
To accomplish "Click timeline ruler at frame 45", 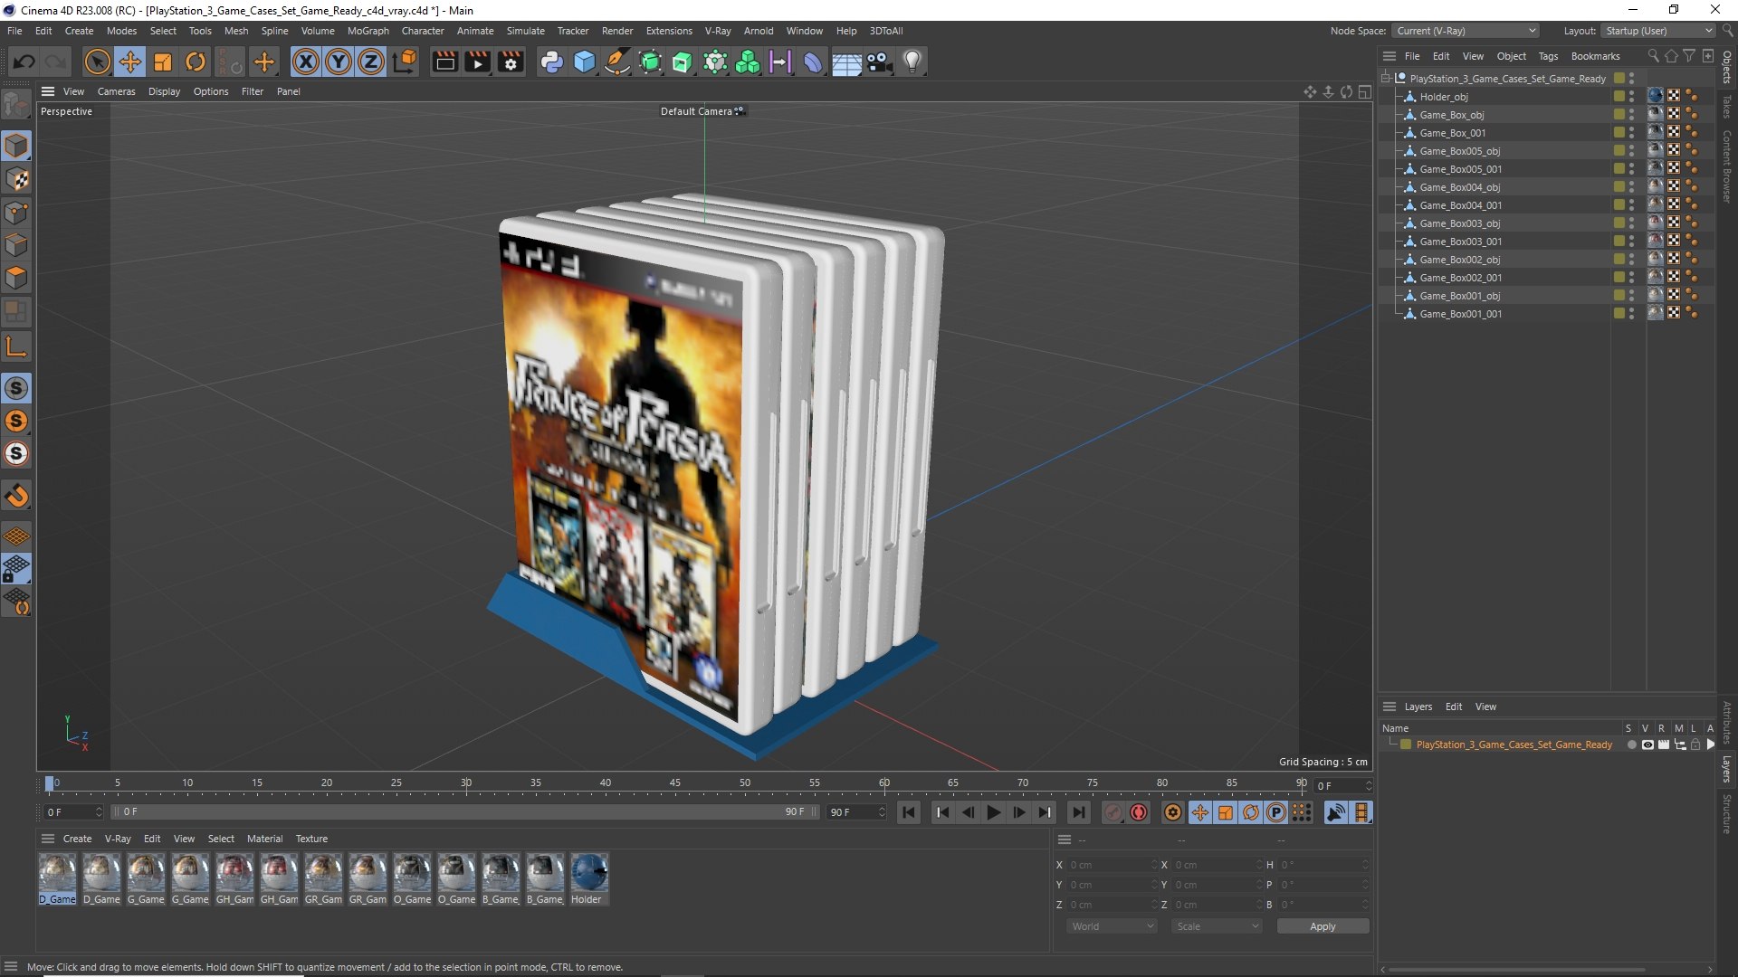I will point(675,783).
